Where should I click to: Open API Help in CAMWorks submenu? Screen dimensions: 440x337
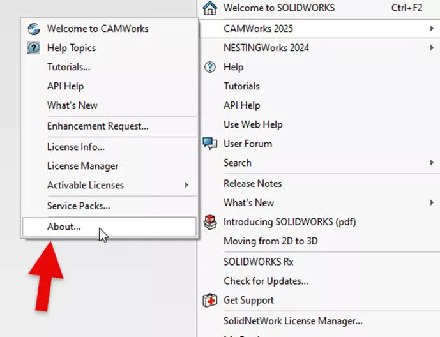pos(109,86)
